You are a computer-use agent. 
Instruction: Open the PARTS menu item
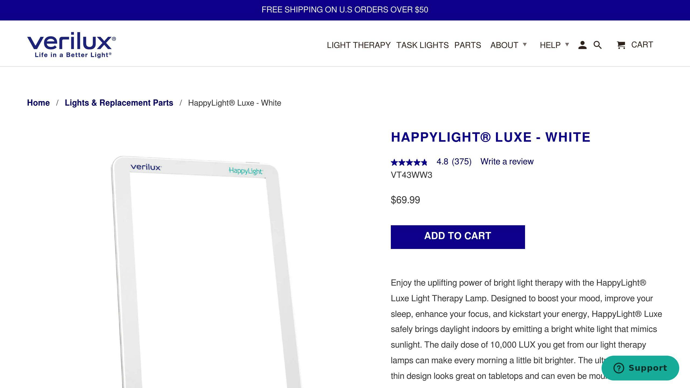pos(468,45)
